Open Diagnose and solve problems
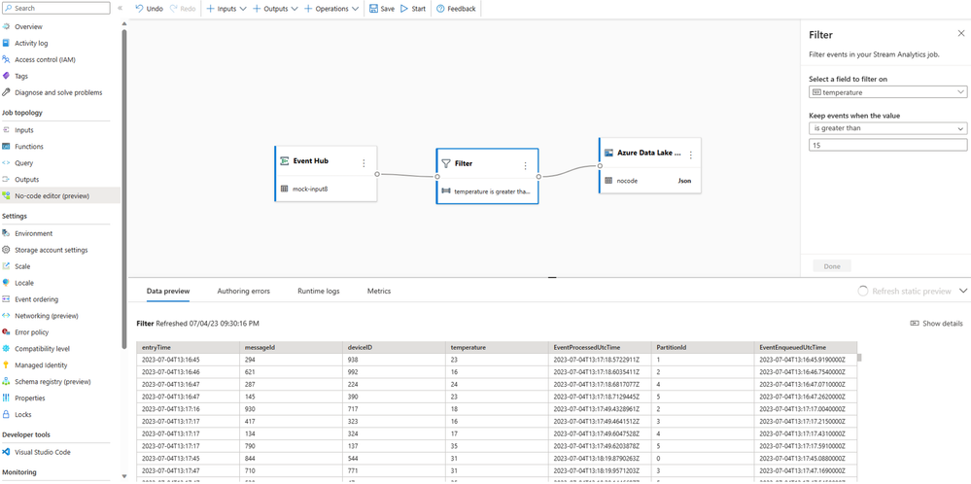This screenshot has width=971, height=484. tap(58, 92)
